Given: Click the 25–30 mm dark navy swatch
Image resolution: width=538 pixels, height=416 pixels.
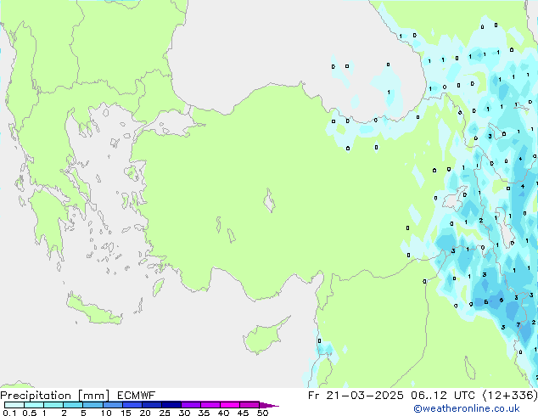Looking at the screenshot, I should tap(171, 405).
